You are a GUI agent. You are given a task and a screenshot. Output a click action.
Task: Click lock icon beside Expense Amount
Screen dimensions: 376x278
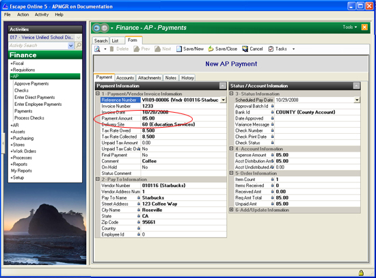pos(272,155)
